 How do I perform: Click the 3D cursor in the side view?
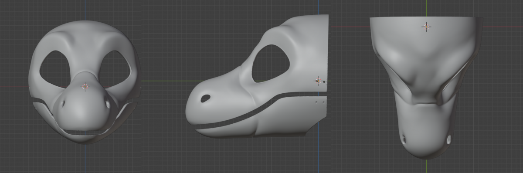coord(319,81)
